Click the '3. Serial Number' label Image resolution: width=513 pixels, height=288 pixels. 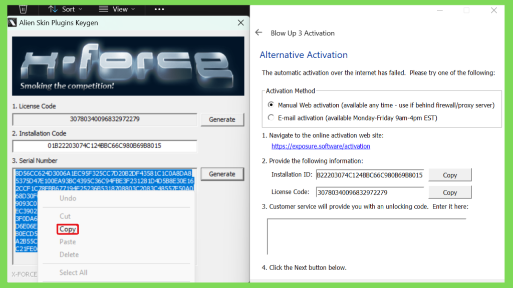[x=35, y=160]
